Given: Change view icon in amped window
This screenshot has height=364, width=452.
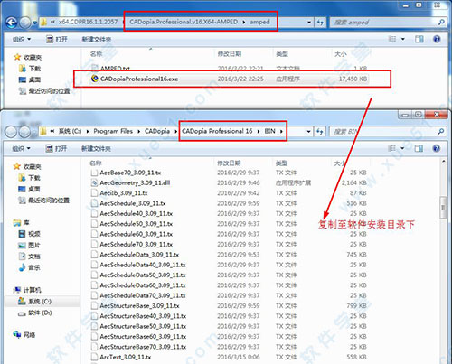Looking at the screenshot, I should point(392,39).
